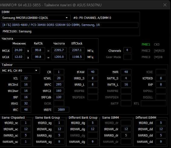Click the #0: P0 CHANNEL A/DIMM 0 label
Screen dimensions: 171x148
click(92, 18)
